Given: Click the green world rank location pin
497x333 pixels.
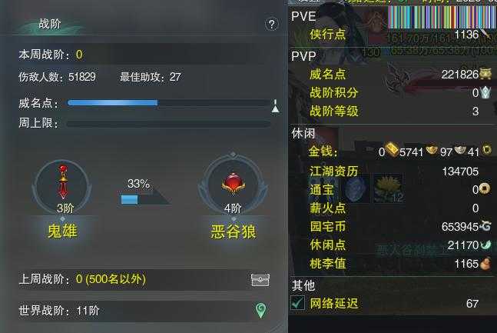Looking at the screenshot, I should (260, 310).
